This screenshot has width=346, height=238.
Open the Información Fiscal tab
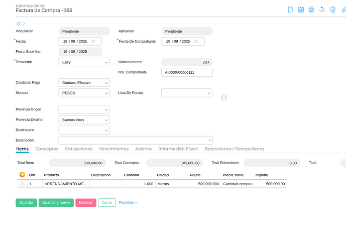178,149
